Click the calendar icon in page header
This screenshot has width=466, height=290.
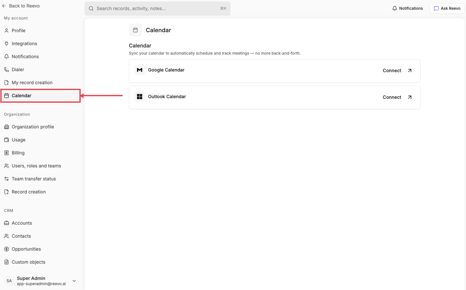[135, 30]
